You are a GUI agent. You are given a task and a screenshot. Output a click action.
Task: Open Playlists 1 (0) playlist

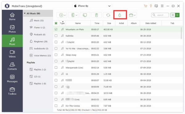coord(38,83)
